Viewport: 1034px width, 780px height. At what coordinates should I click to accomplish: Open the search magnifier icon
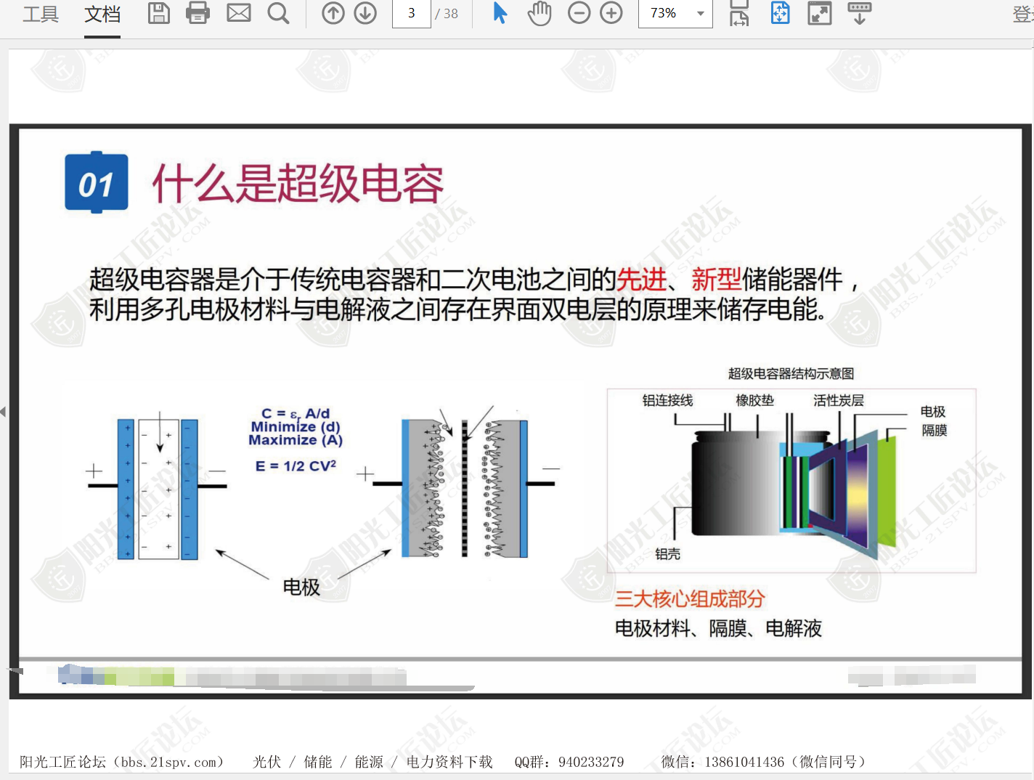click(x=278, y=13)
